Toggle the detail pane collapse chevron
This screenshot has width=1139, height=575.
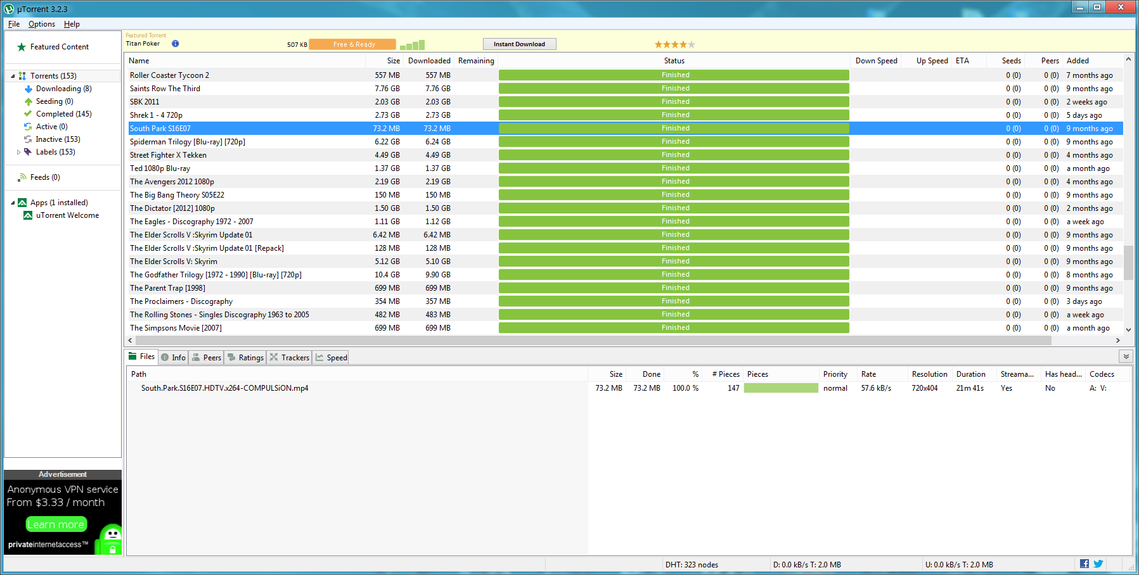1126,357
